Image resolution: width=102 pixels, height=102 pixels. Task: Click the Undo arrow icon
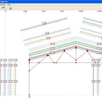[x=4, y=8]
